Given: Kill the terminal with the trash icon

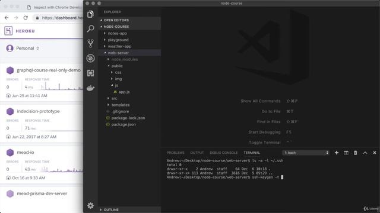Looking at the screenshot, I should (355, 153).
